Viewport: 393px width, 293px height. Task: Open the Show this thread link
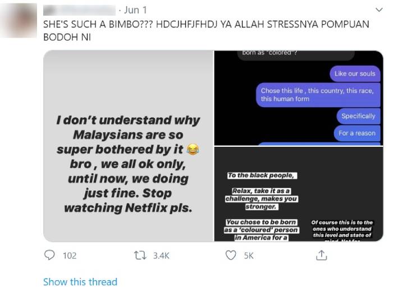(80, 282)
